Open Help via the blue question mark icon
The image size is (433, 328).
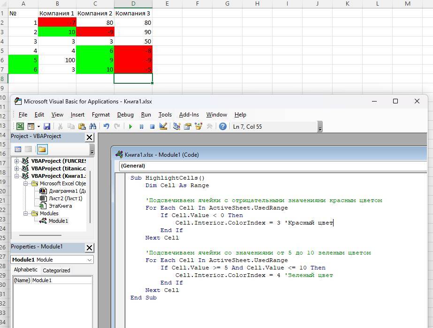click(x=223, y=126)
